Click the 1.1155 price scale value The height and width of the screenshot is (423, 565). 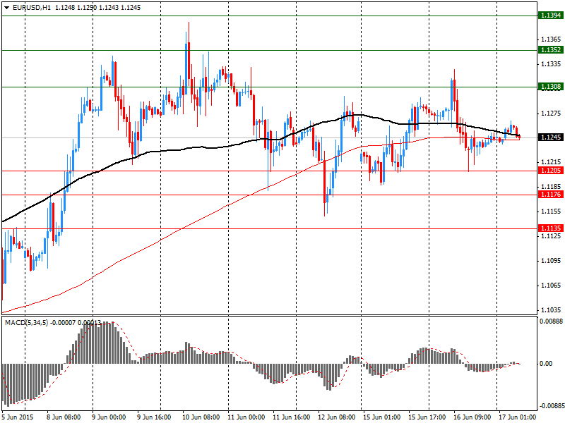click(x=551, y=211)
